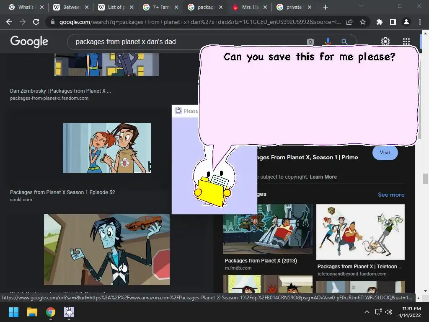Image resolution: width=429 pixels, height=322 pixels.
Task: Switch to the "What's" tab
Action: tap(22, 7)
